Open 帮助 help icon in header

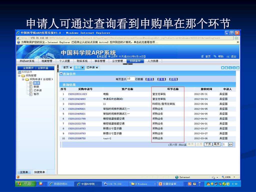click(x=215, y=56)
